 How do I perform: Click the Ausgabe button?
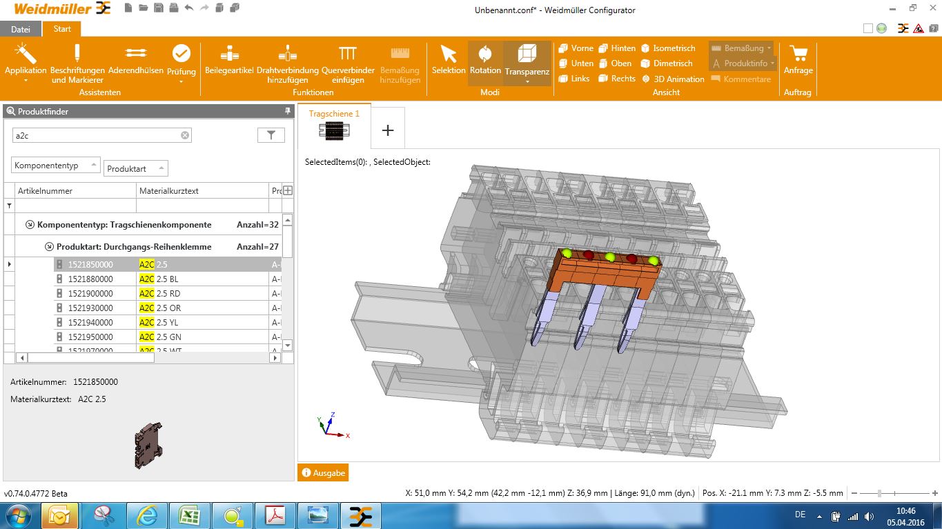pyautogui.click(x=322, y=473)
